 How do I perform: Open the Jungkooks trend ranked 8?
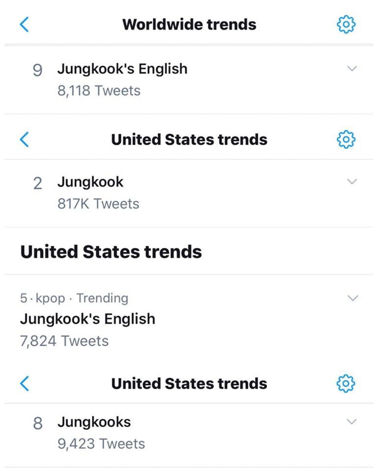[x=94, y=422]
